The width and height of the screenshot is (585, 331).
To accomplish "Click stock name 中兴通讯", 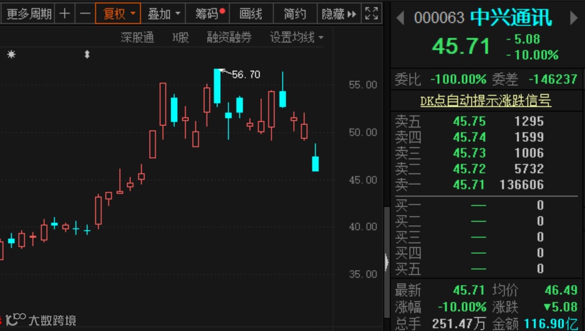I will 511,17.
